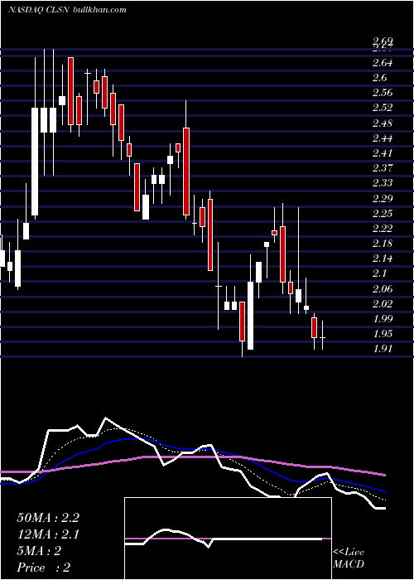Image resolution: width=414 pixels, height=580 pixels.
Task: Click the 1.91 price axis label
Action: (383, 349)
